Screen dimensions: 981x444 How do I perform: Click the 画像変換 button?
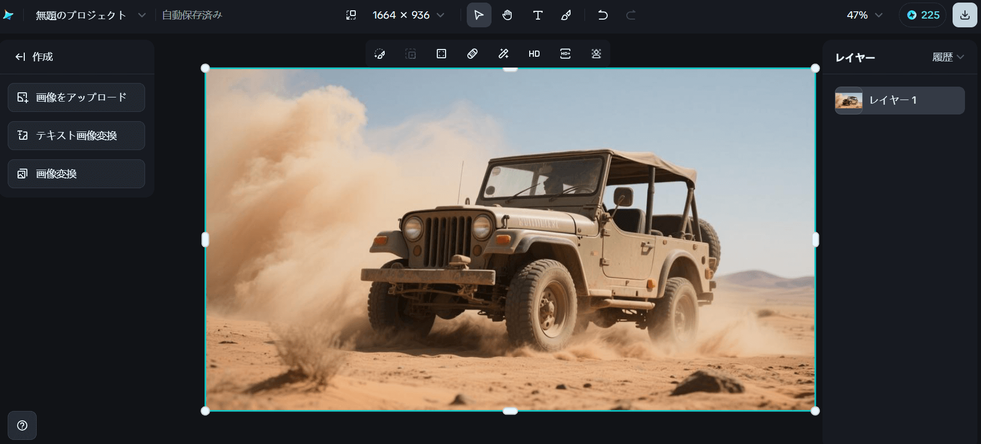[76, 174]
